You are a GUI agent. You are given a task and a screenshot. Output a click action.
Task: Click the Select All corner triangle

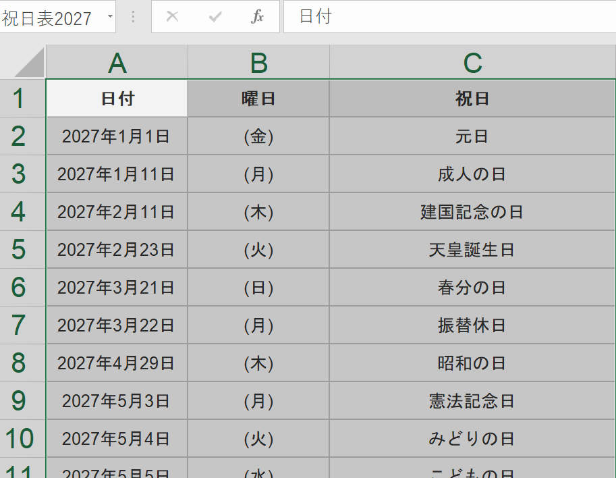click(30, 63)
